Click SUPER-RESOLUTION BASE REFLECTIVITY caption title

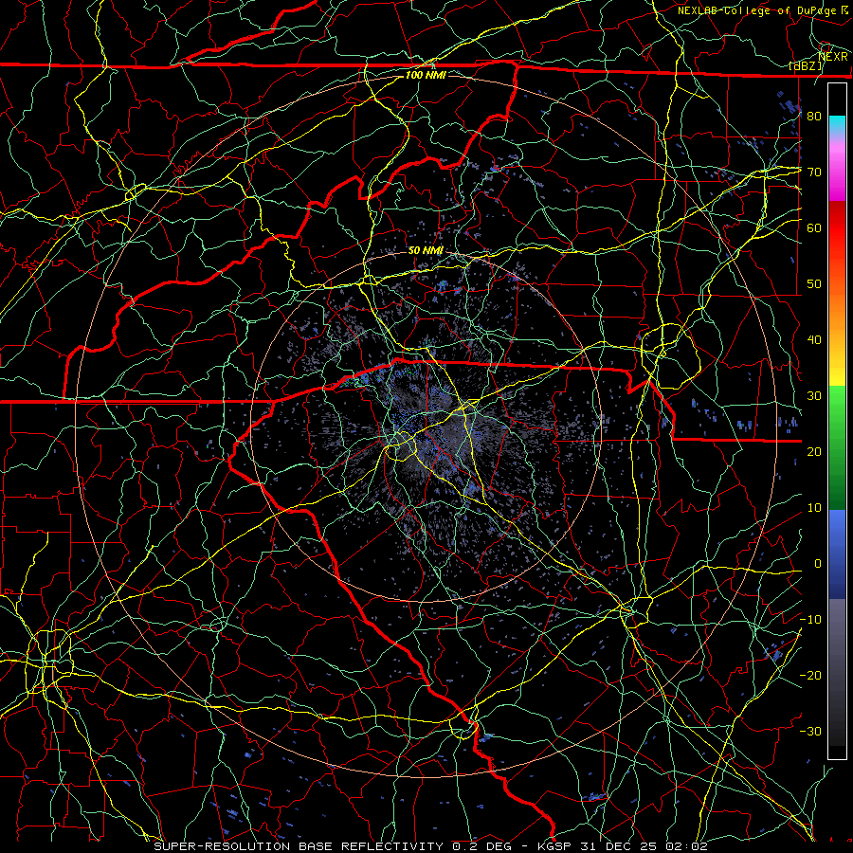[299, 846]
